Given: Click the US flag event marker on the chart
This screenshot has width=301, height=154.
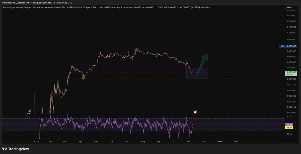Looking at the screenshot, I should pyautogui.click(x=195, y=112).
